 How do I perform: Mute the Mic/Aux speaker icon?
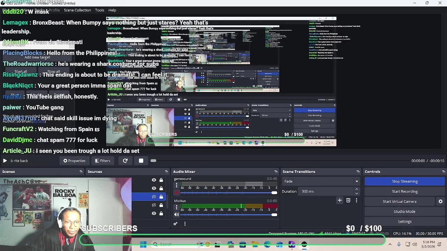pos(176,215)
